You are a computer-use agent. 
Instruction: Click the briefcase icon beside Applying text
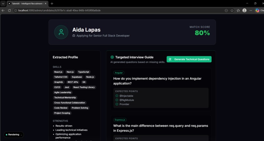tap(74, 36)
